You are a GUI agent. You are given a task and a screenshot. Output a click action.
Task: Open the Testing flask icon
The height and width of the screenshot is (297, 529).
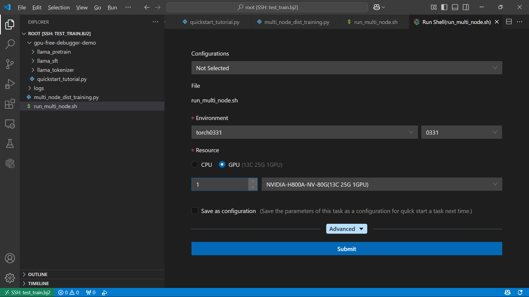pos(10,143)
